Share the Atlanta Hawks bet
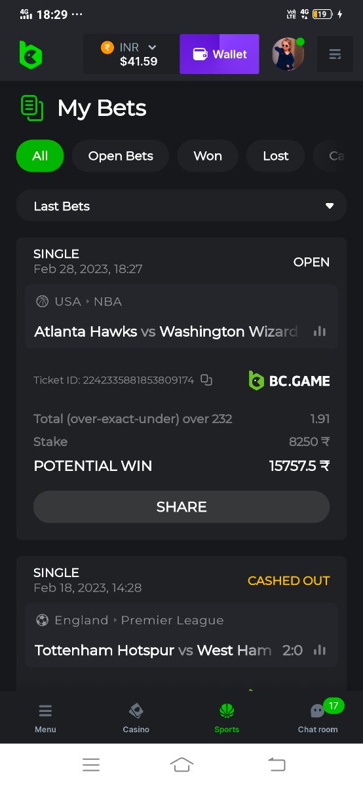363x786 pixels. (181, 507)
